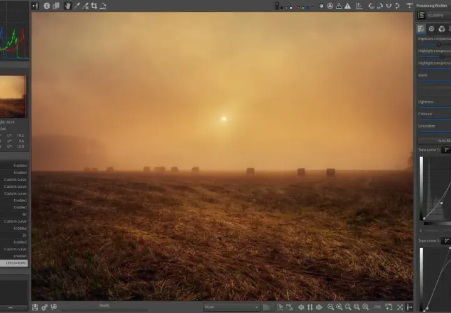Toggle the right panel visibility icon in top toolbar

(409, 6)
